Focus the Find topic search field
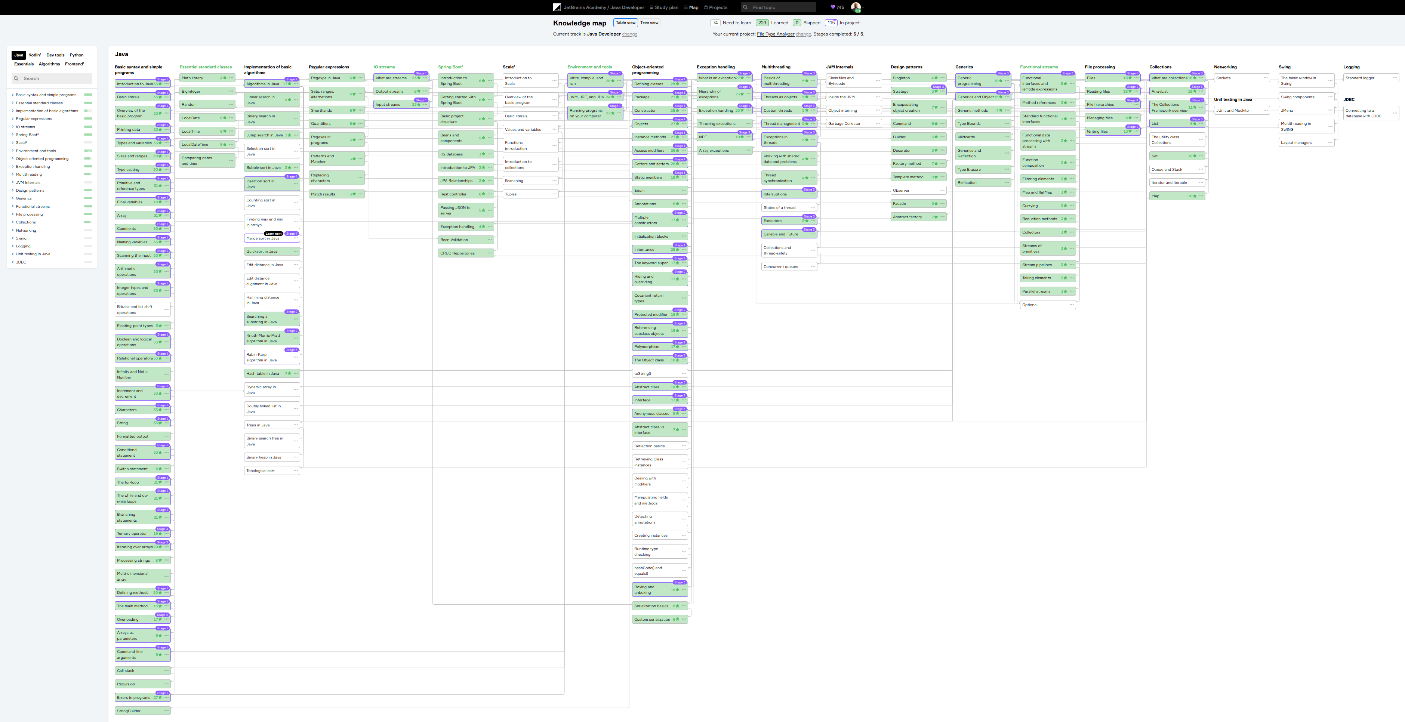The height and width of the screenshot is (722, 1405). click(x=778, y=7)
